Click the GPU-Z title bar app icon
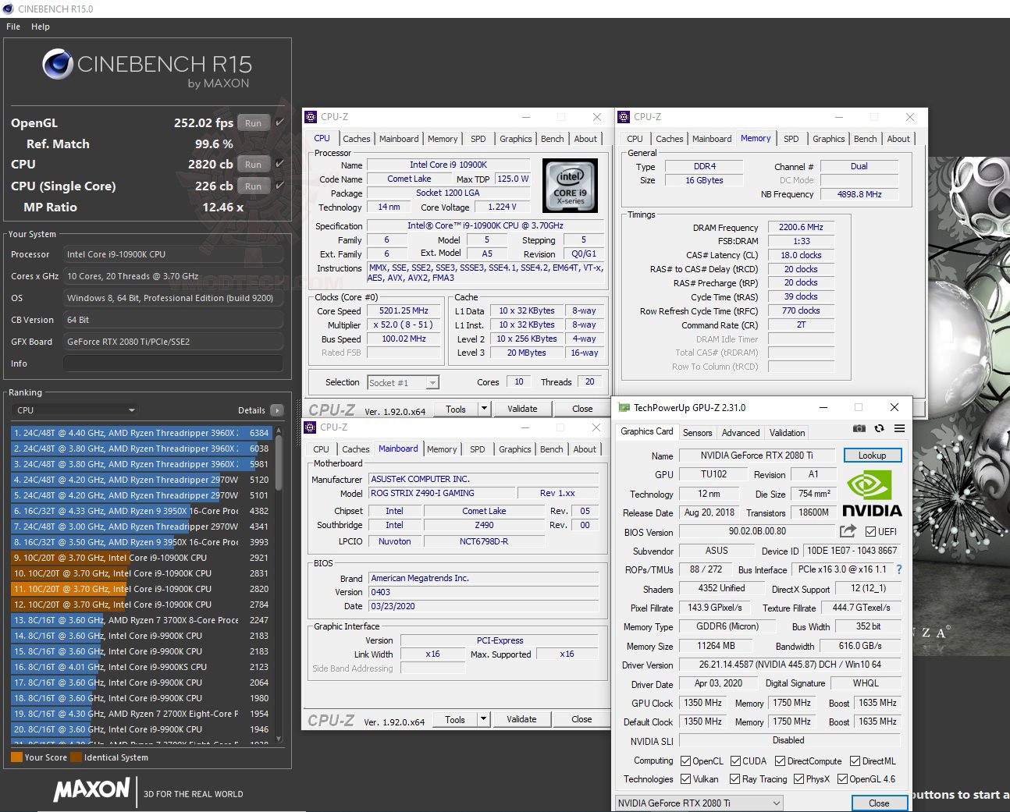The height and width of the screenshot is (812, 1010). coord(624,407)
